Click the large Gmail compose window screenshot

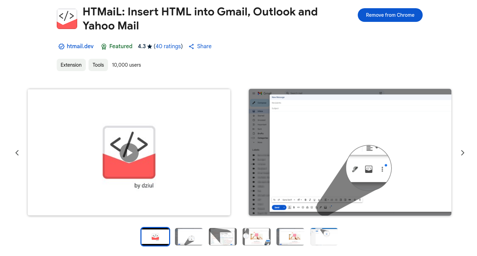click(350, 152)
